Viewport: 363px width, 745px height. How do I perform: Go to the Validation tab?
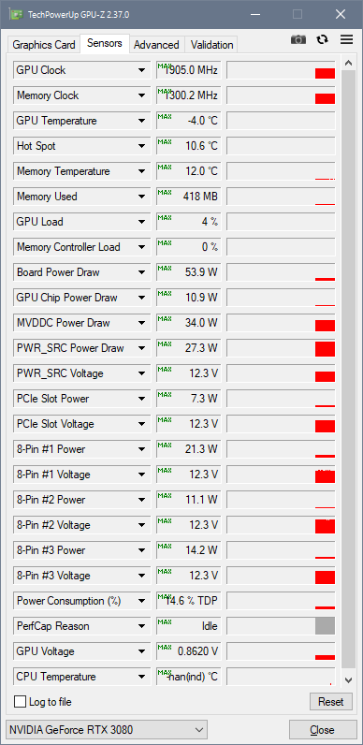coord(212,45)
